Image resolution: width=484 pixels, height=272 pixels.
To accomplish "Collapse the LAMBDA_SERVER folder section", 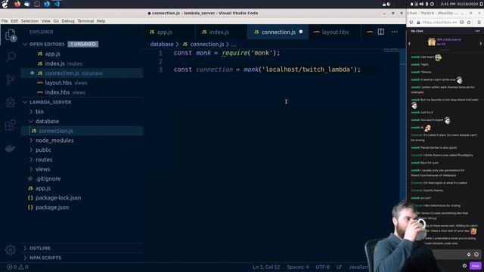I will 25,102.
